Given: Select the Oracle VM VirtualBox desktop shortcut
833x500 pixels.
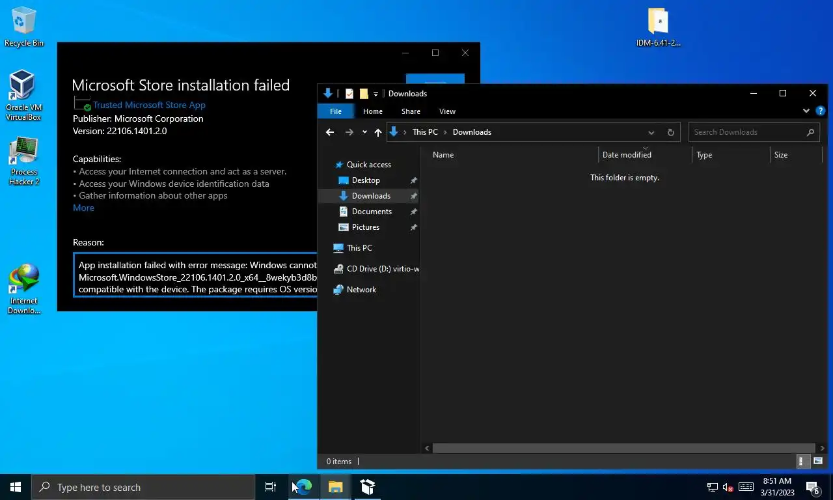Looking at the screenshot, I should 23,96.
